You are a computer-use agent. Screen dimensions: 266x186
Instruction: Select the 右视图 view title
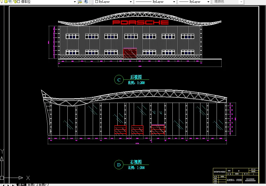136,162
